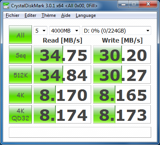This screenshot has height=145, width=160.
Task: Click the Read [MB/s] column header
Action: (x=62, y=41)
